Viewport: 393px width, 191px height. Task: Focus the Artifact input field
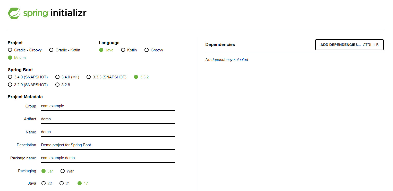point(108,119)
